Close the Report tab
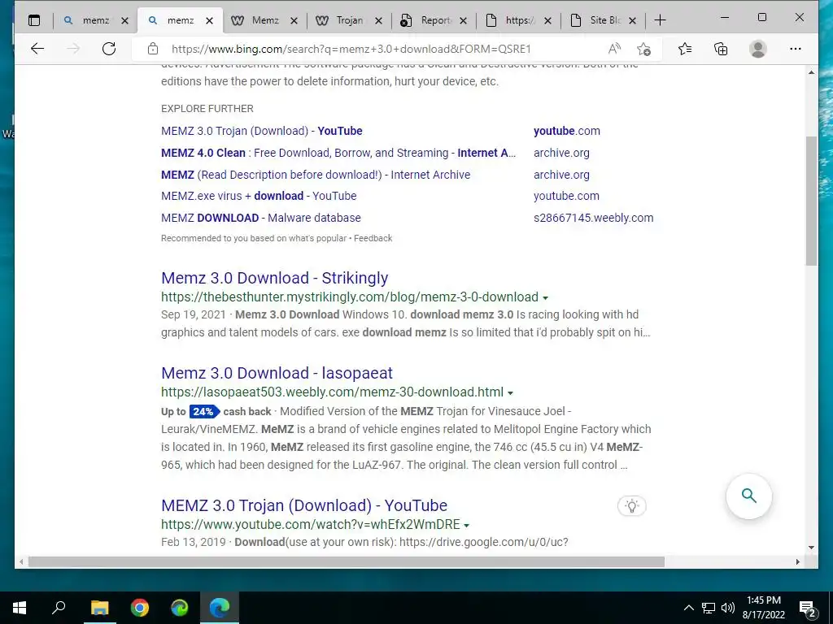This screenshot has width=833, height=624. (463, 20)
